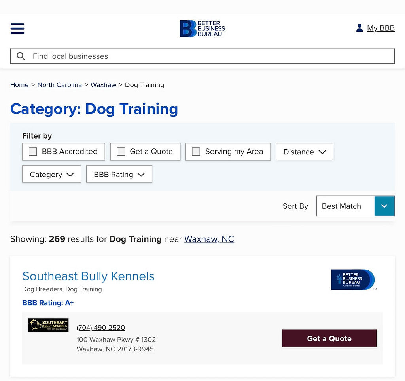Image resolution: width=405 pixels, height=381 pixels.
Task: Open Waxhaw breadcrumb link
Action: [x=104, y=85]
